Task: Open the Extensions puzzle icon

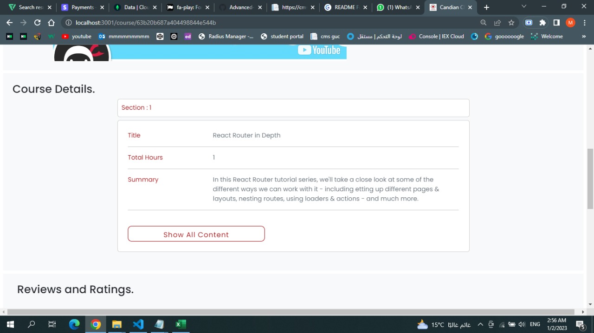Action: (542, 22)
